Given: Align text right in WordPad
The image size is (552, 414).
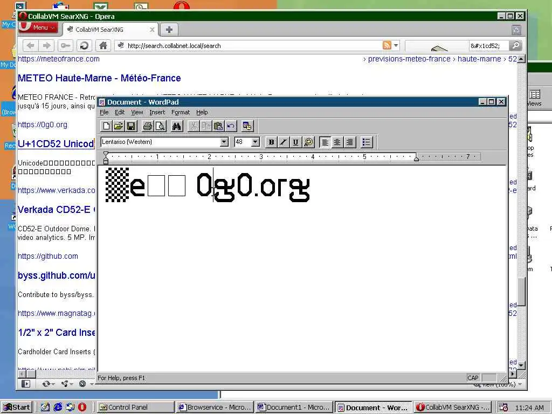Looking at the screenshot, I should (349, 142).
